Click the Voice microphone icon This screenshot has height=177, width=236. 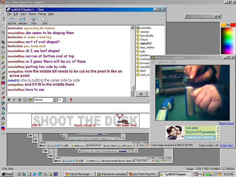34,21
